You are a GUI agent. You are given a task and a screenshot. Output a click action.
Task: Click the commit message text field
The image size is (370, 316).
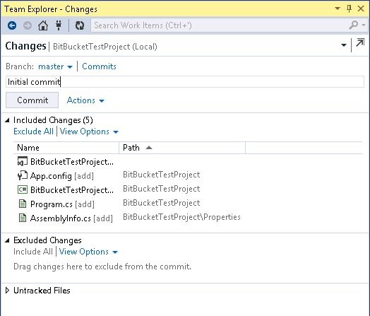pos(185,82)
